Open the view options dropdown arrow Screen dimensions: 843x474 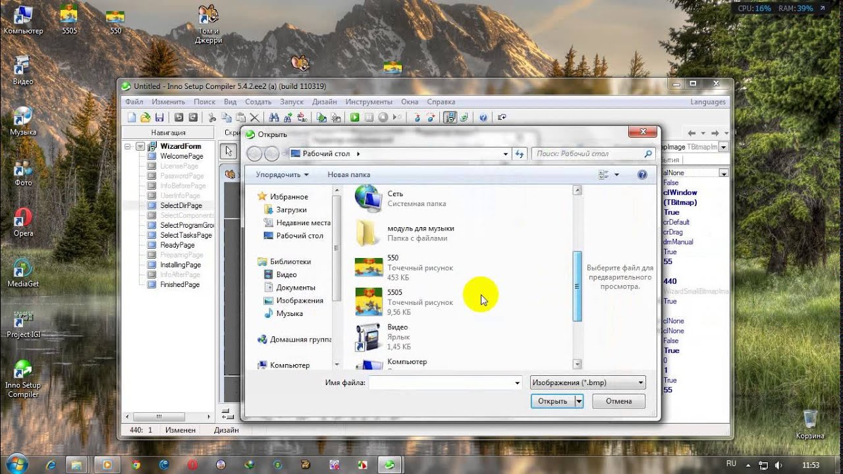(x=617, y=174)
